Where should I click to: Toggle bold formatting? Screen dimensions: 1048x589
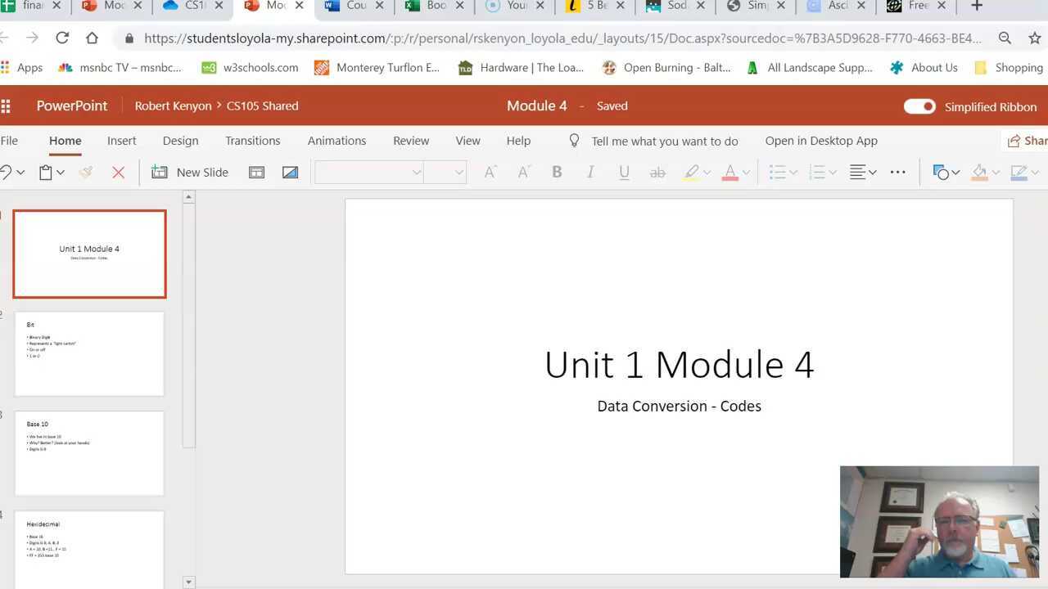pos(557,172)
